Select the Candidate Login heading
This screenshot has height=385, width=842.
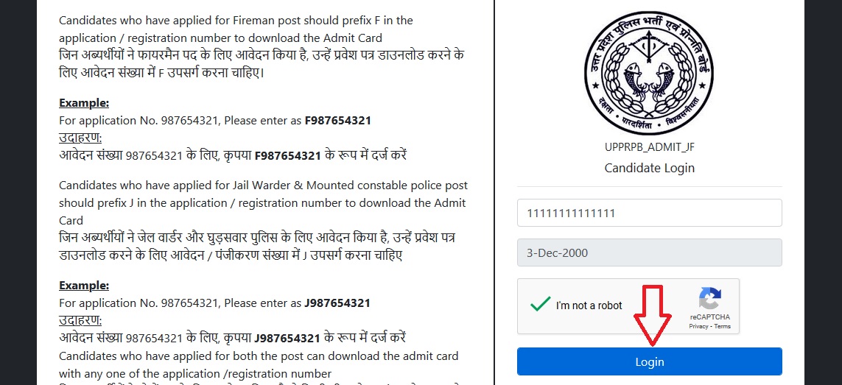(649, 168)
